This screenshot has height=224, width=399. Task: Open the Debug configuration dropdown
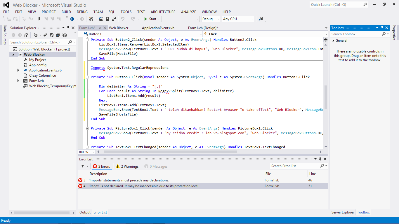click(211, 19)
